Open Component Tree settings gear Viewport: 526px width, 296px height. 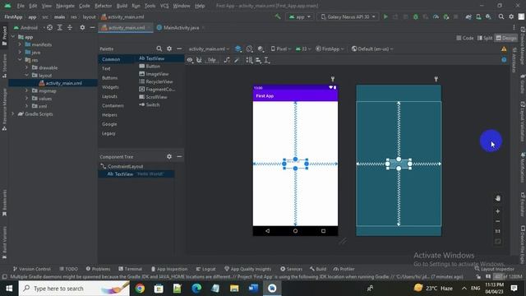pyautogui.click(x=169, y=156)
